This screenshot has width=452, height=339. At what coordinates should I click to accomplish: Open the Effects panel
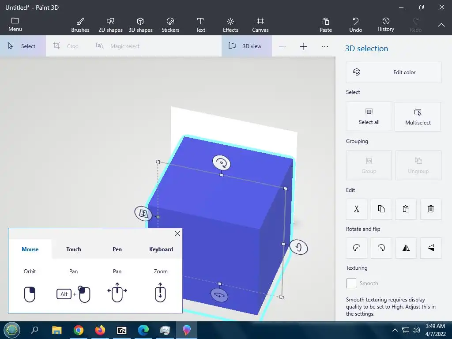coord(230,25)
